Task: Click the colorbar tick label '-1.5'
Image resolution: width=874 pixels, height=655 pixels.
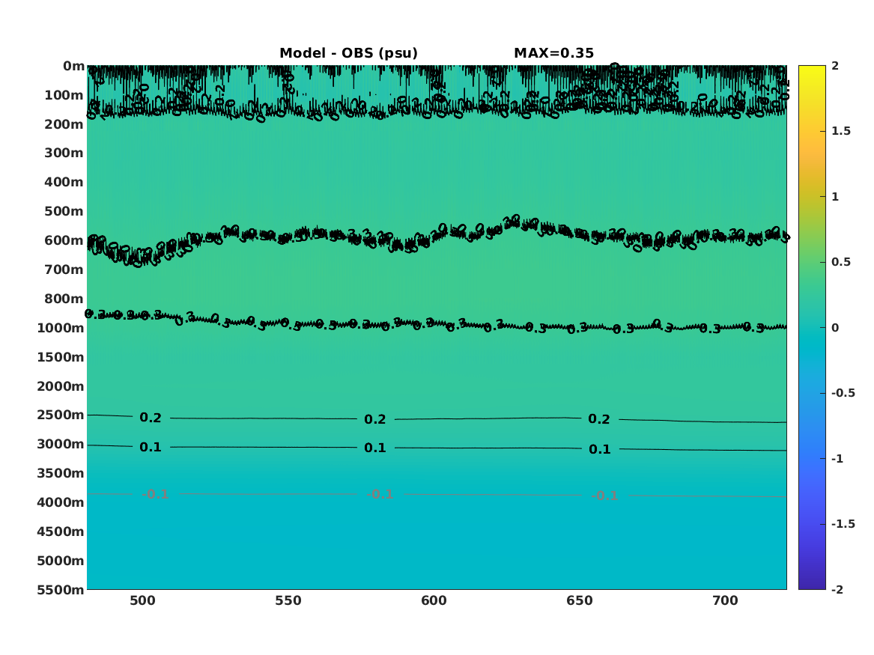Action: (x=843, y=524)
